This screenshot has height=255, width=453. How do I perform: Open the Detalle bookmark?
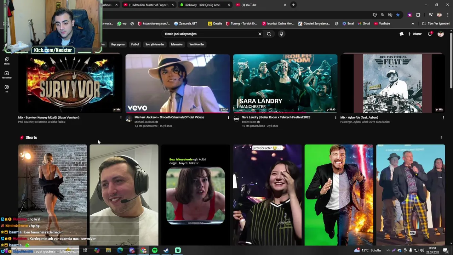point(215,24)
